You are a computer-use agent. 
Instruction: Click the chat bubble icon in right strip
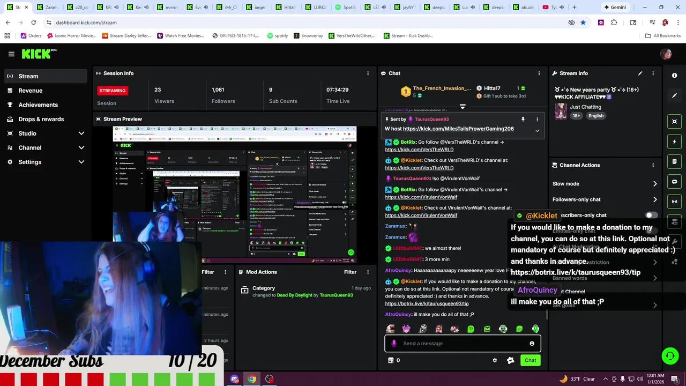675,182
